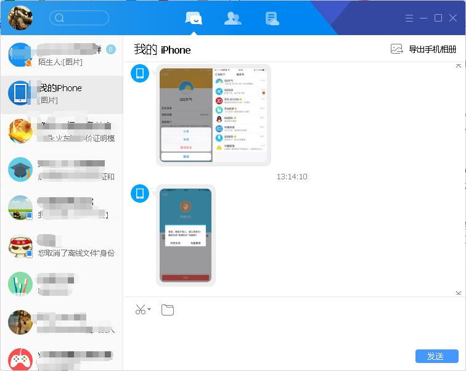466x371 pixels.
Task: Focus the search input box
Action: (x=79, y=18)
